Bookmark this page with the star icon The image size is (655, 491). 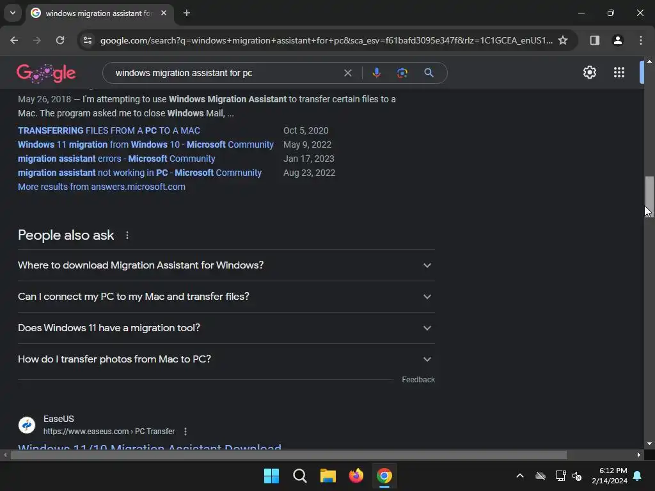pos(563,40)
